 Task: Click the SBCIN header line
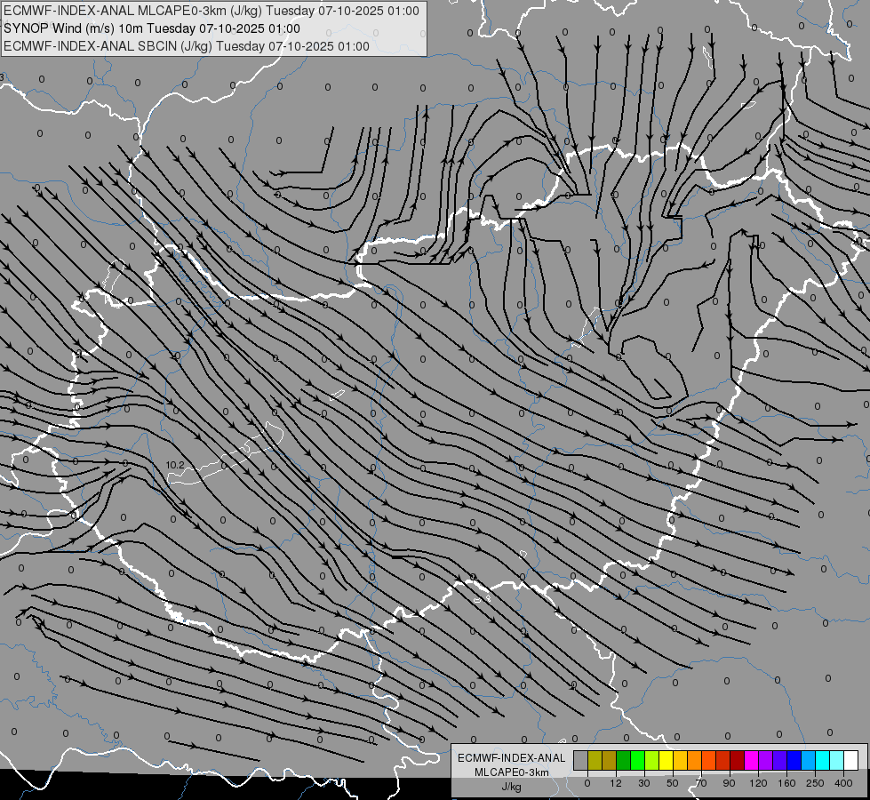[187, 46]
